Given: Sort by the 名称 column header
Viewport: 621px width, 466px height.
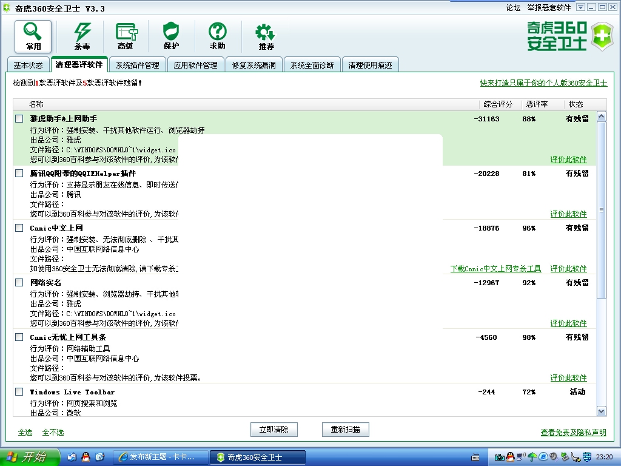Looking at the screenshot, I should coord(36,104).
